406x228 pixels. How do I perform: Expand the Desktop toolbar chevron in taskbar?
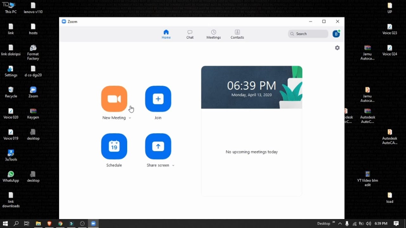point(334,222)
